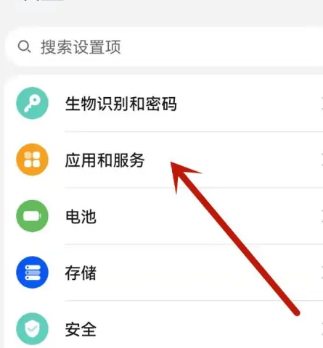Click the orange four-squares 应用和服务 icon
Viewport: 323px width, 348px height.
click(32, 159)
